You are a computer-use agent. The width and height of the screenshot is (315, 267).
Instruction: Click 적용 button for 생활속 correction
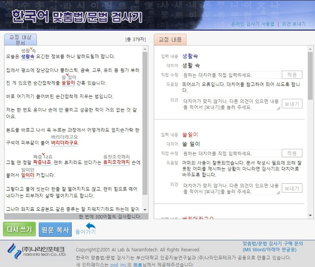[292, 75]
